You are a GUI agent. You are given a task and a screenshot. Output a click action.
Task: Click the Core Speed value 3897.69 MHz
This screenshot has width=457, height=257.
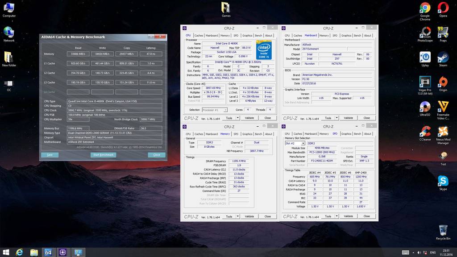click(213, 88)
